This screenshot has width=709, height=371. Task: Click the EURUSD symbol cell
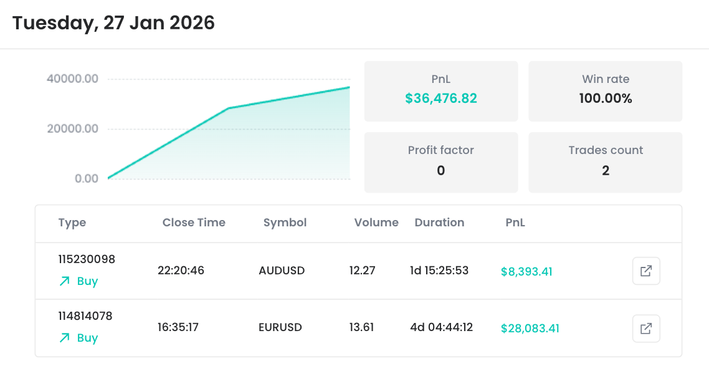click(x=280, y=327)
